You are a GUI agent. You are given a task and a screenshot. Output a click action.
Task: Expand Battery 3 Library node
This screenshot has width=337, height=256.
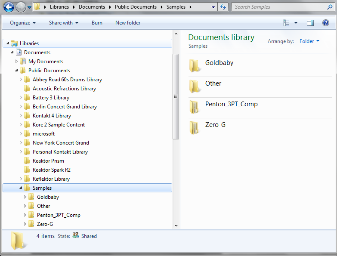(21, 98)
